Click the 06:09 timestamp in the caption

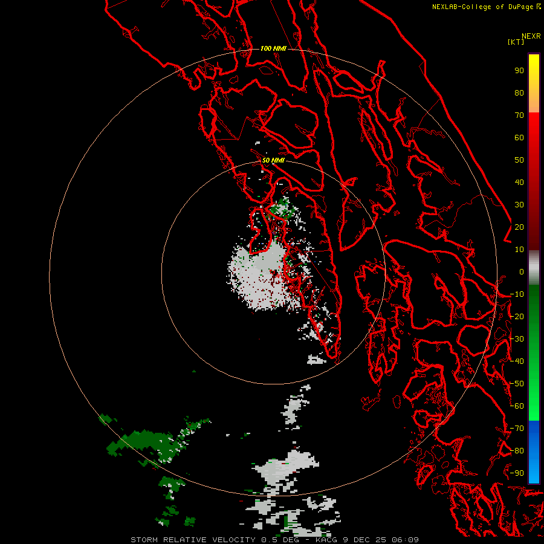pyautogui.click(x=405, y=540)
